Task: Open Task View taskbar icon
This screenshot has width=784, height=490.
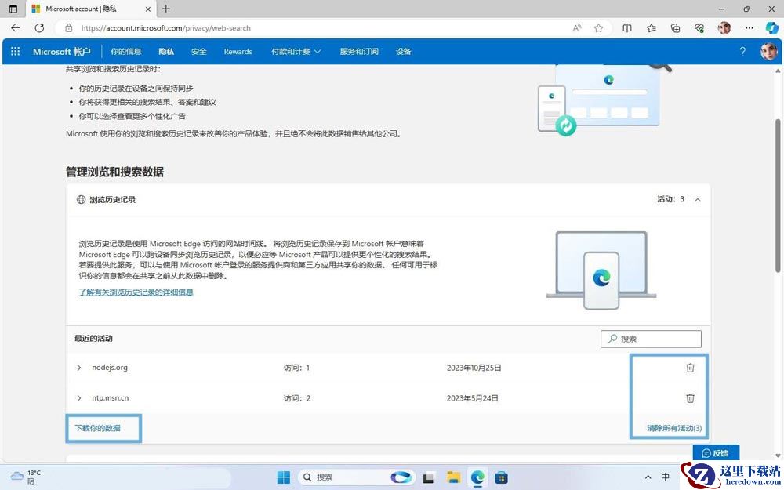Action: [428, 477]
